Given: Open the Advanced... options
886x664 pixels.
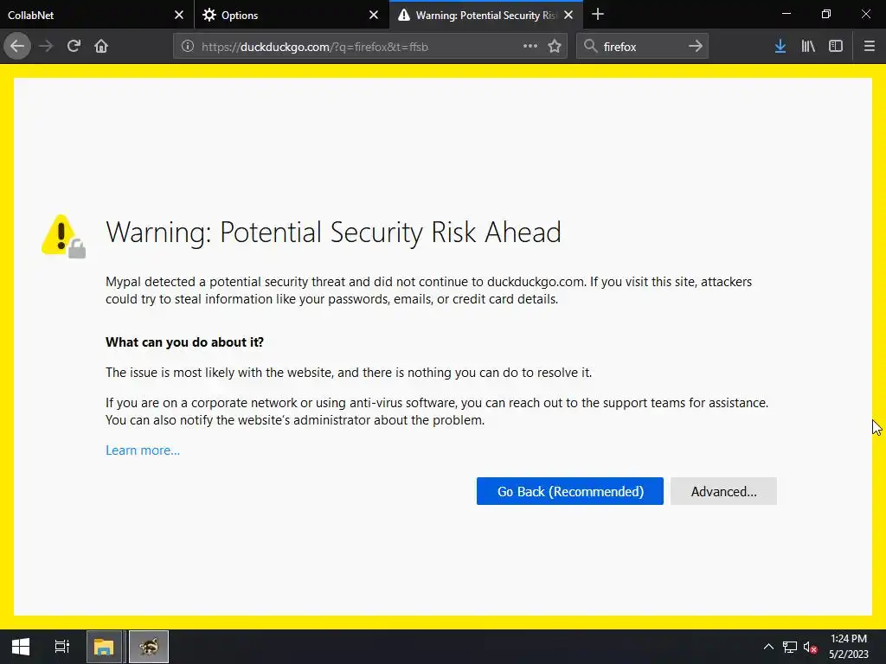Looking at the screenshot, I should [723, 491].
